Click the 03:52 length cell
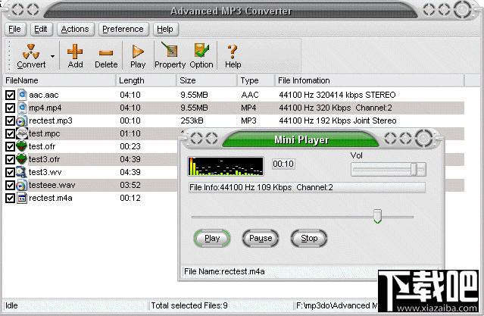The image size is (484, 316). 130,185
